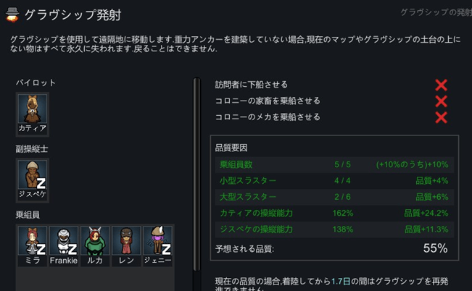Click the gravship icon beside the title
This screenshot has height=291, width=472.
[x=12, y=15]
